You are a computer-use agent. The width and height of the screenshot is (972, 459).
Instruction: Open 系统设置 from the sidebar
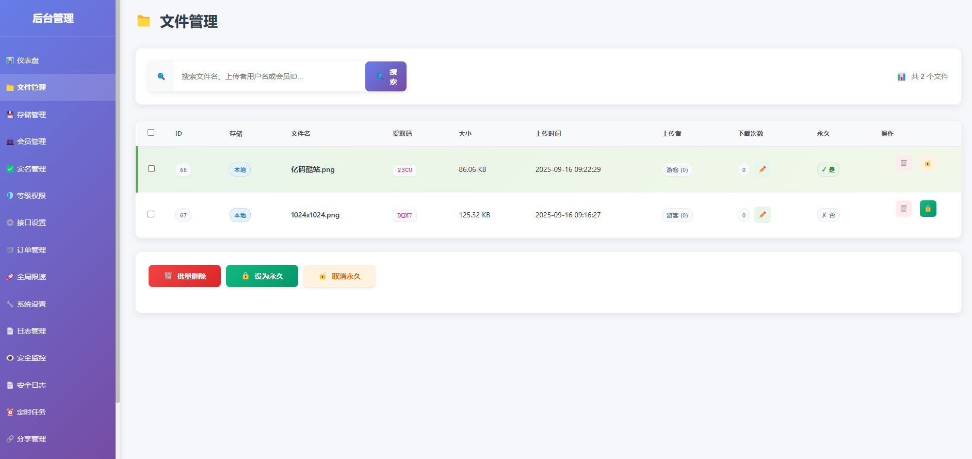pyautogui.click(x=31, y=304)
